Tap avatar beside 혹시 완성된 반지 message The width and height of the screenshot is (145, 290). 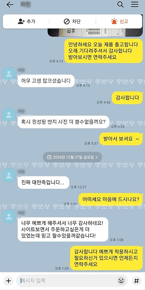[x=9, y=115]
